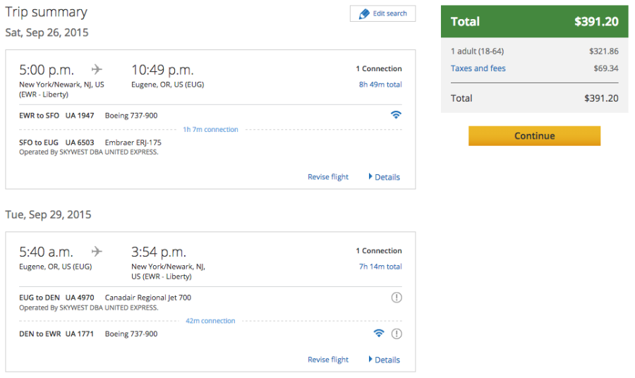Revise flight for the outbound Sep 26 trip
The image size is (635, 378).
328,177
